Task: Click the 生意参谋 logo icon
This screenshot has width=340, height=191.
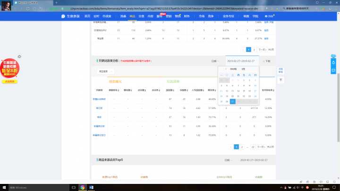Action: coord(63,16)
